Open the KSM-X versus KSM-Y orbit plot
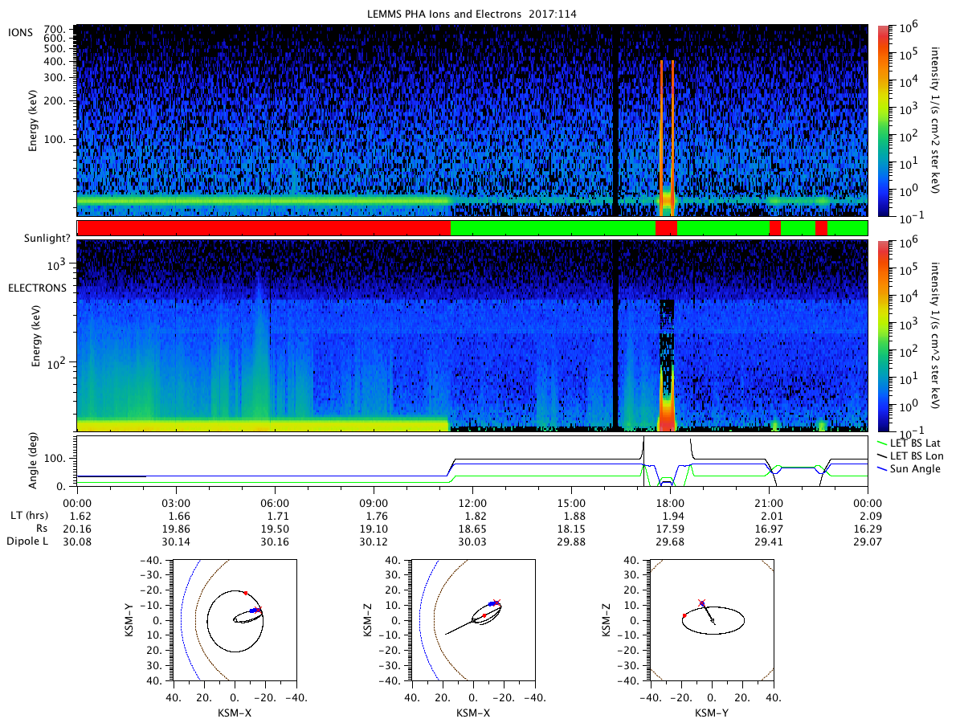The image size is (964, 723). (233, 619)
